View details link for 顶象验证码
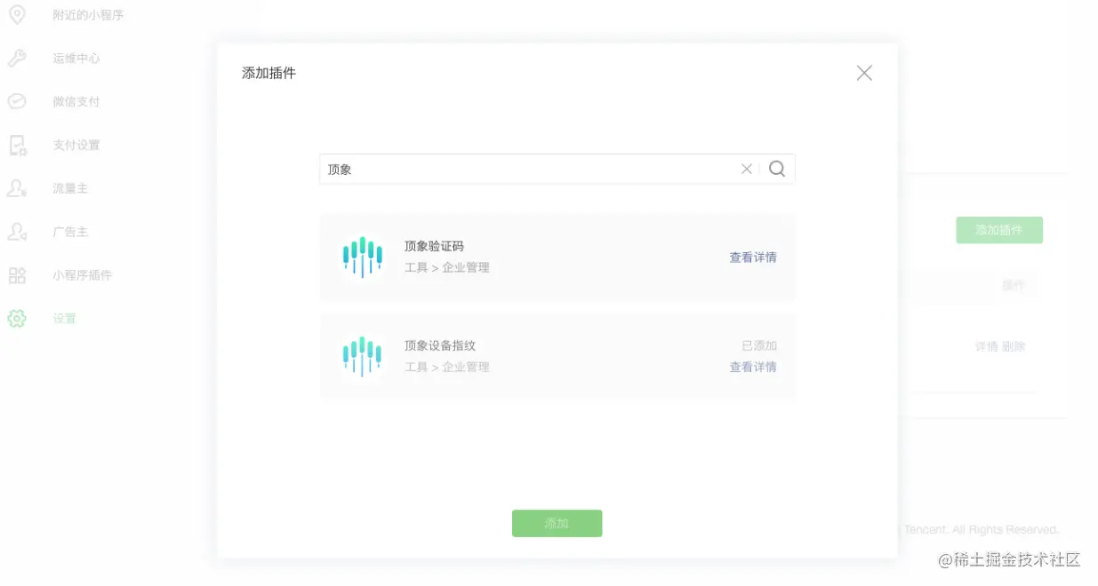The height and width of the screenshot is (586, 1098). pyautogui.click(x=753, y=257)
